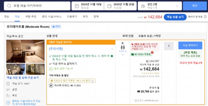Switch to the 개요 tab

click(x=6, y=17)
